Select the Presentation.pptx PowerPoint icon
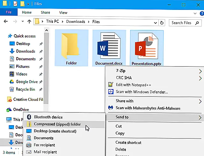This screenshot has width=204, height=156. click(147, 48)
